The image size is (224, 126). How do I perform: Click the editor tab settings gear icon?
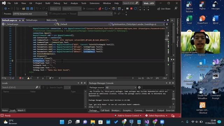[x=168, y=20]
